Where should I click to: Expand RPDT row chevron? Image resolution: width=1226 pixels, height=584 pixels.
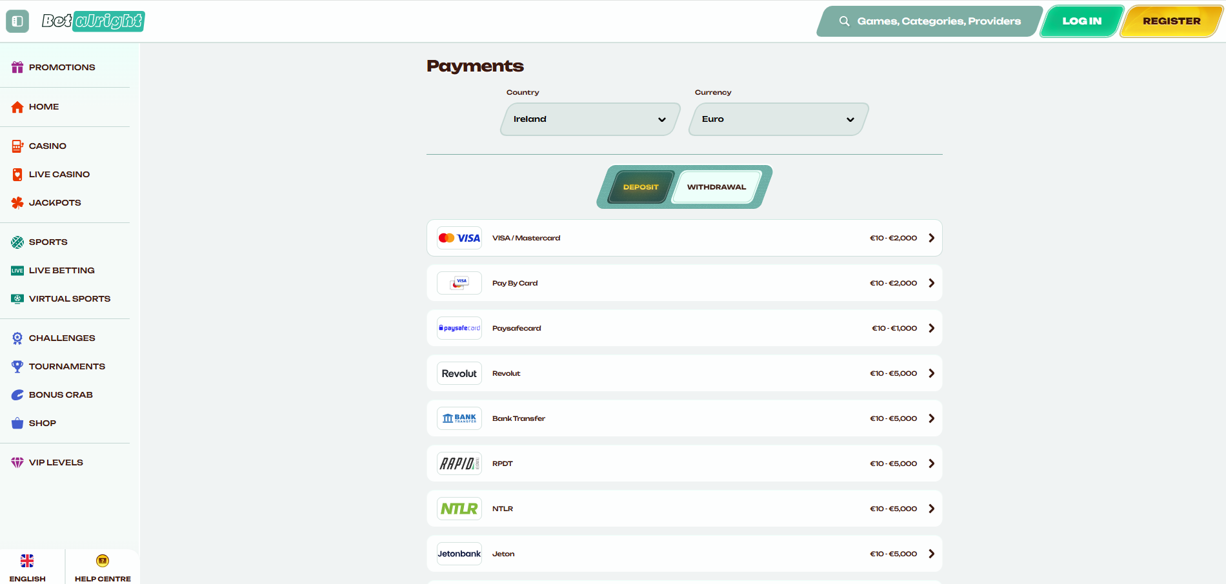pos(931,463)
